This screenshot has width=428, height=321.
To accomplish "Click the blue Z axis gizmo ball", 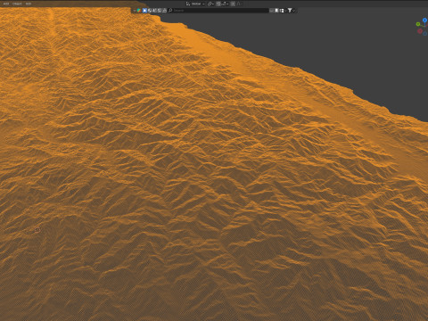I will click(x=424, y=20).
